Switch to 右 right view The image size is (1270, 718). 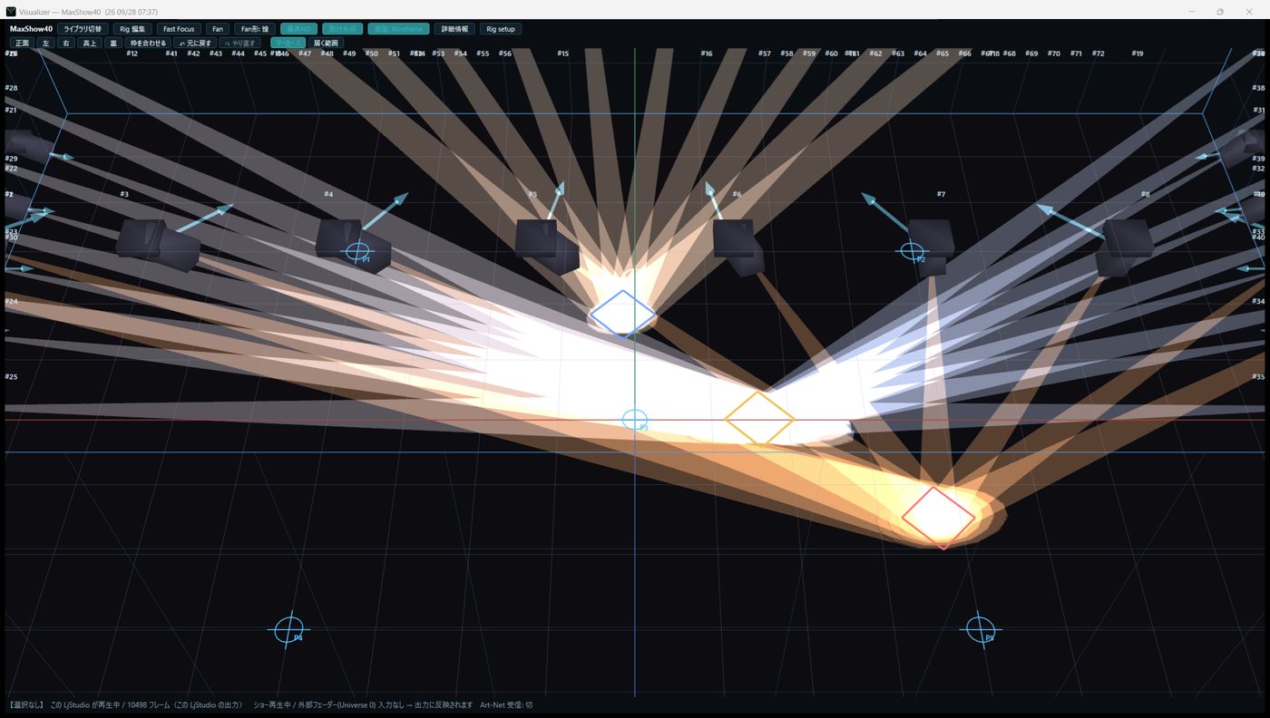pos(65,43)
